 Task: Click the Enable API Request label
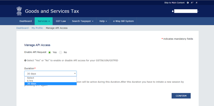[x=35, y=52]
